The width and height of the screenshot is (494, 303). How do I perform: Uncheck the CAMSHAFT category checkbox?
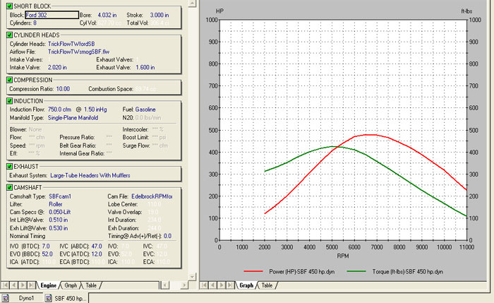pos(8,186)
